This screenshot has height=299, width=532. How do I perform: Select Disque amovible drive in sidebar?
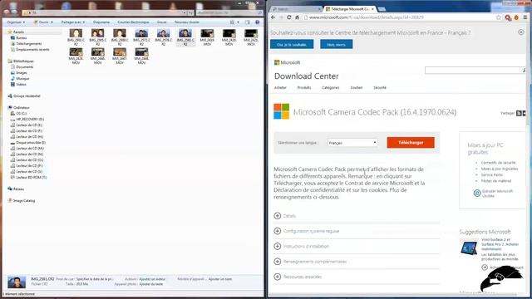click(x=31, y=143)
